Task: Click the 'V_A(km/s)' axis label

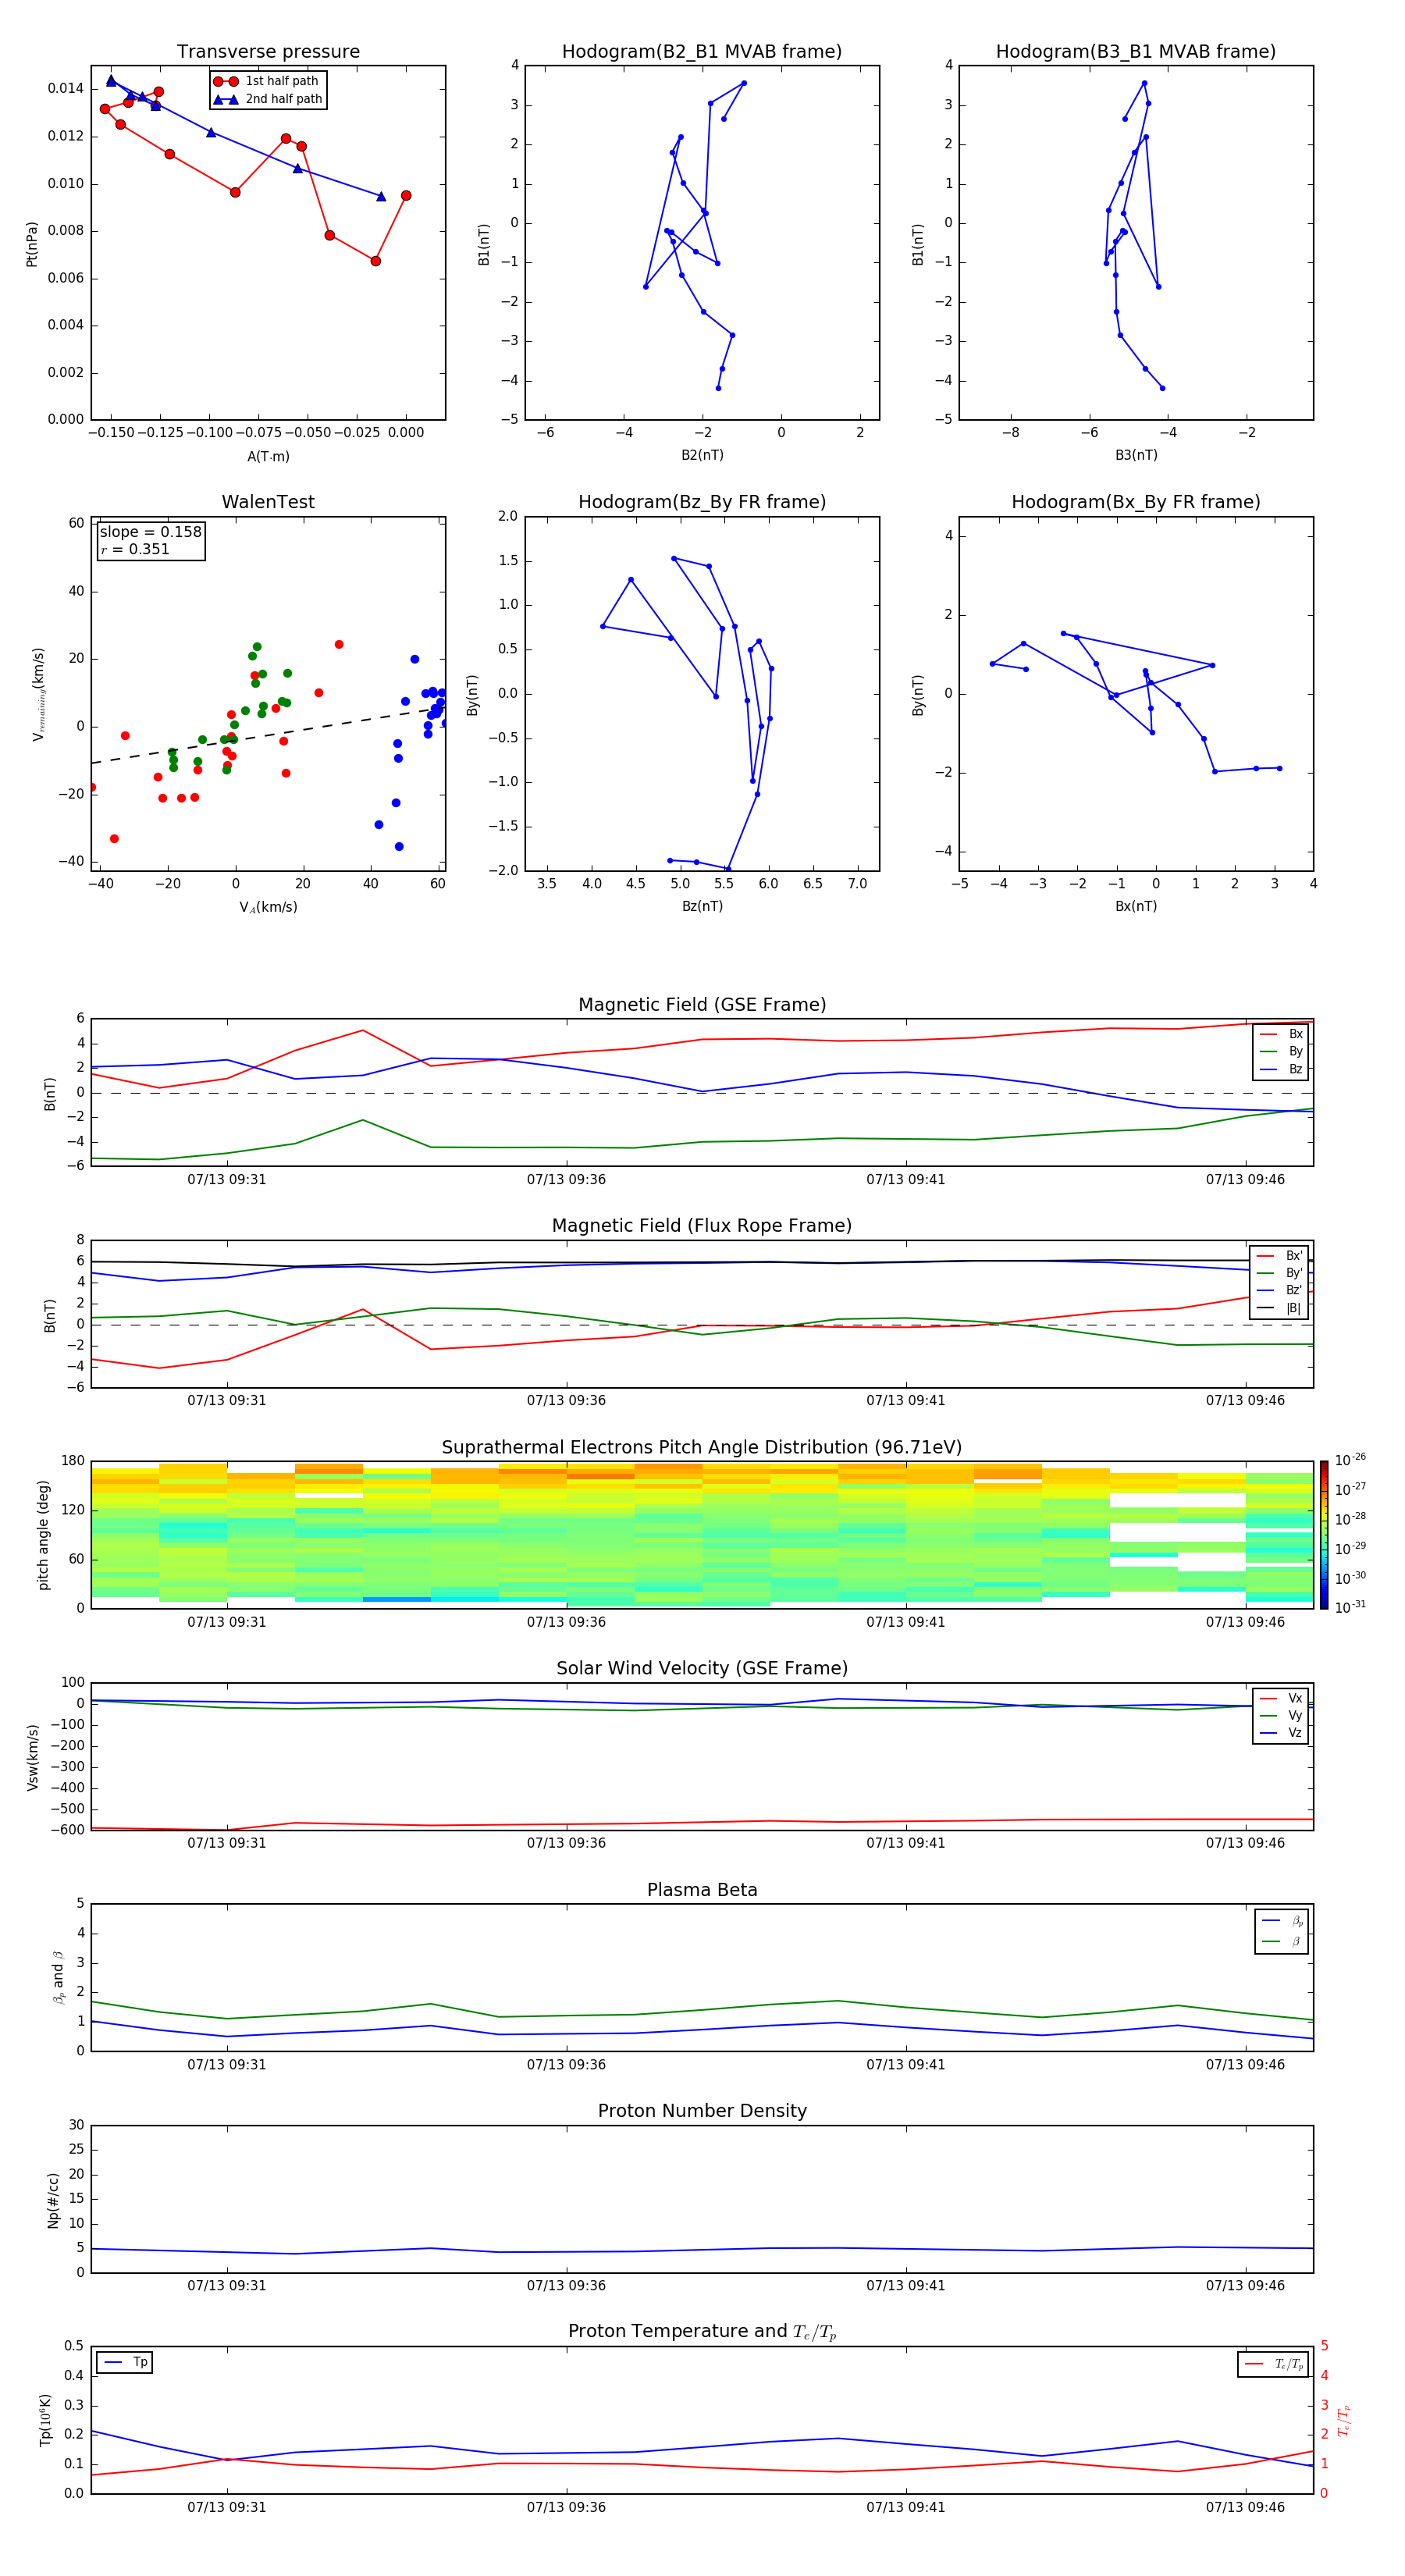Action: (268, 907)
